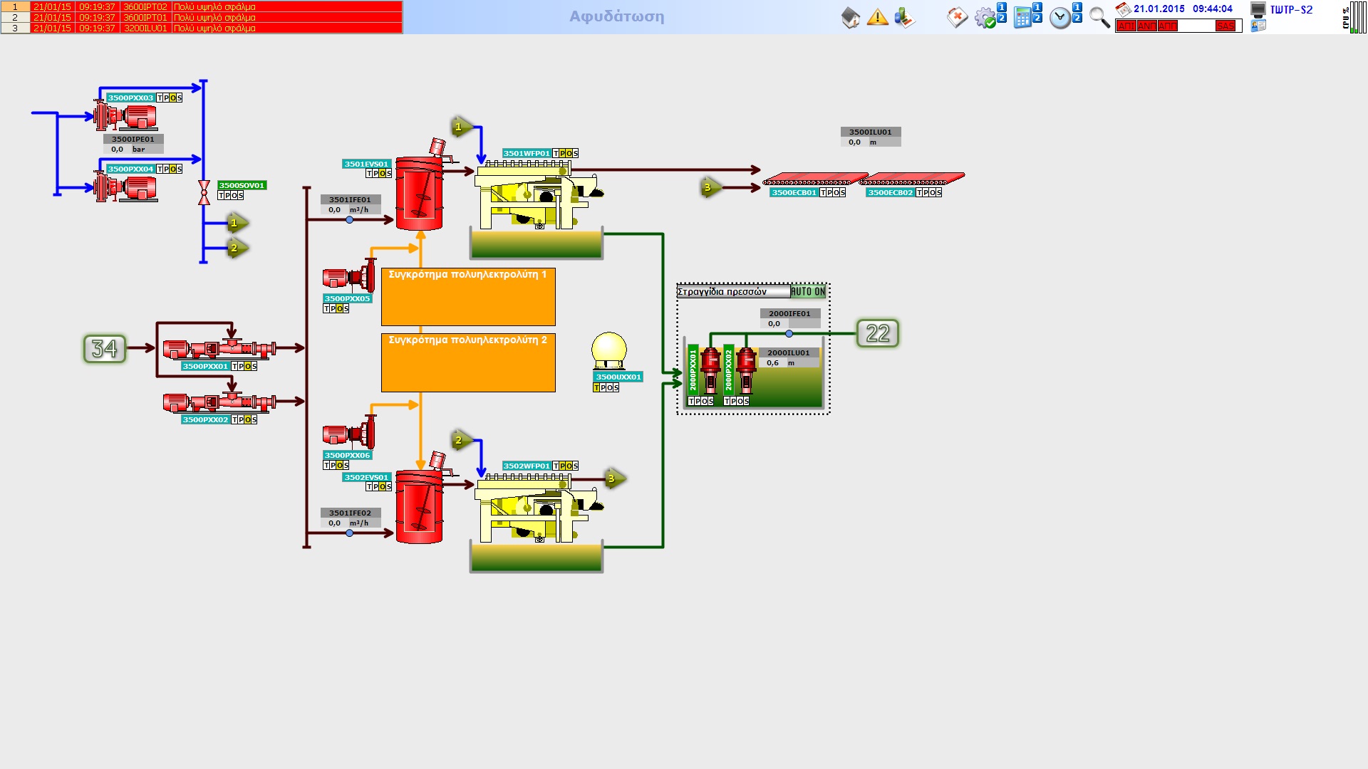Open Συγκρότημα πολυηλεκτρολύτη 1 panel
This screenshot has width=1368, height=769.
(468, 297)
